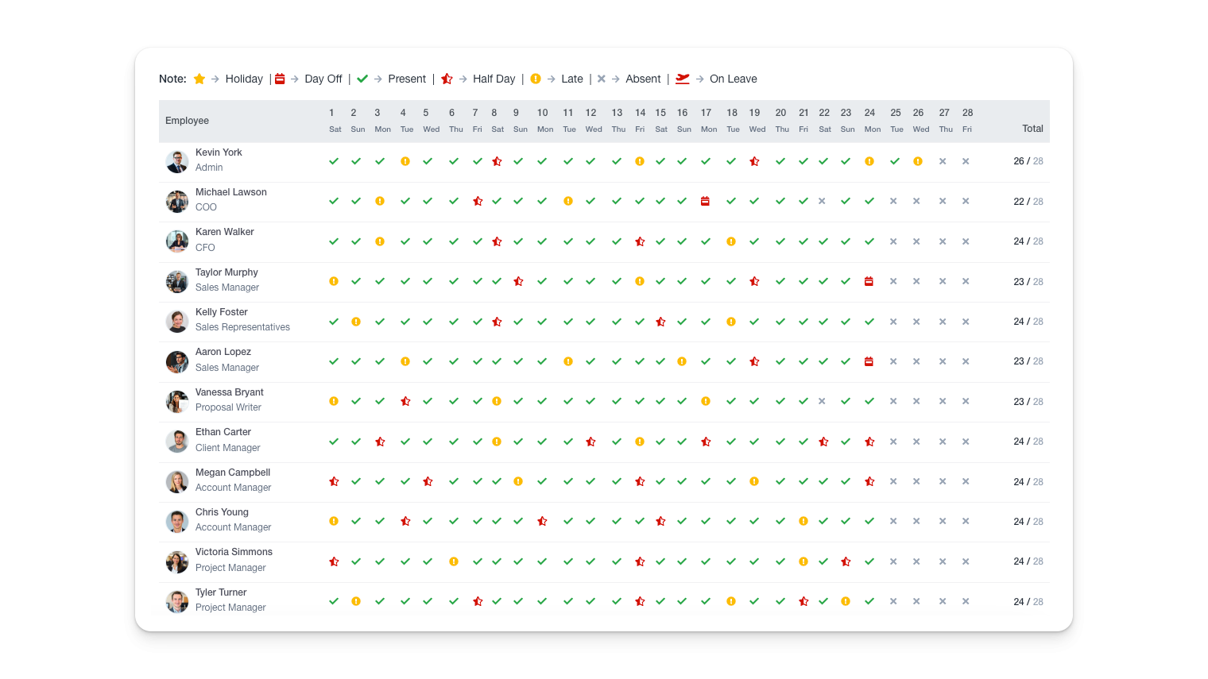Screen dimensions: 1208x679
Task: Click Kelly Foster's Late icon on day 2
Action: pos(356,322)
